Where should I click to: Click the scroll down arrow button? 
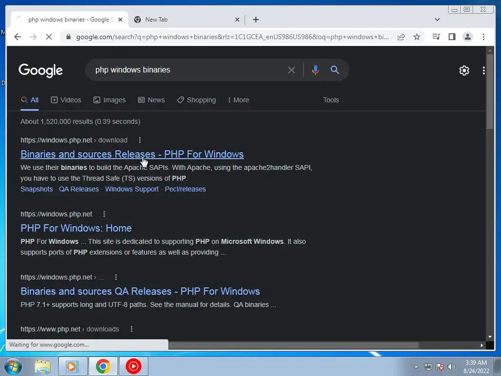tap(490, 336)
